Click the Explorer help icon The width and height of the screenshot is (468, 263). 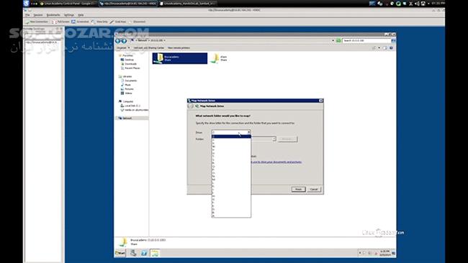[x=391, y=48]
